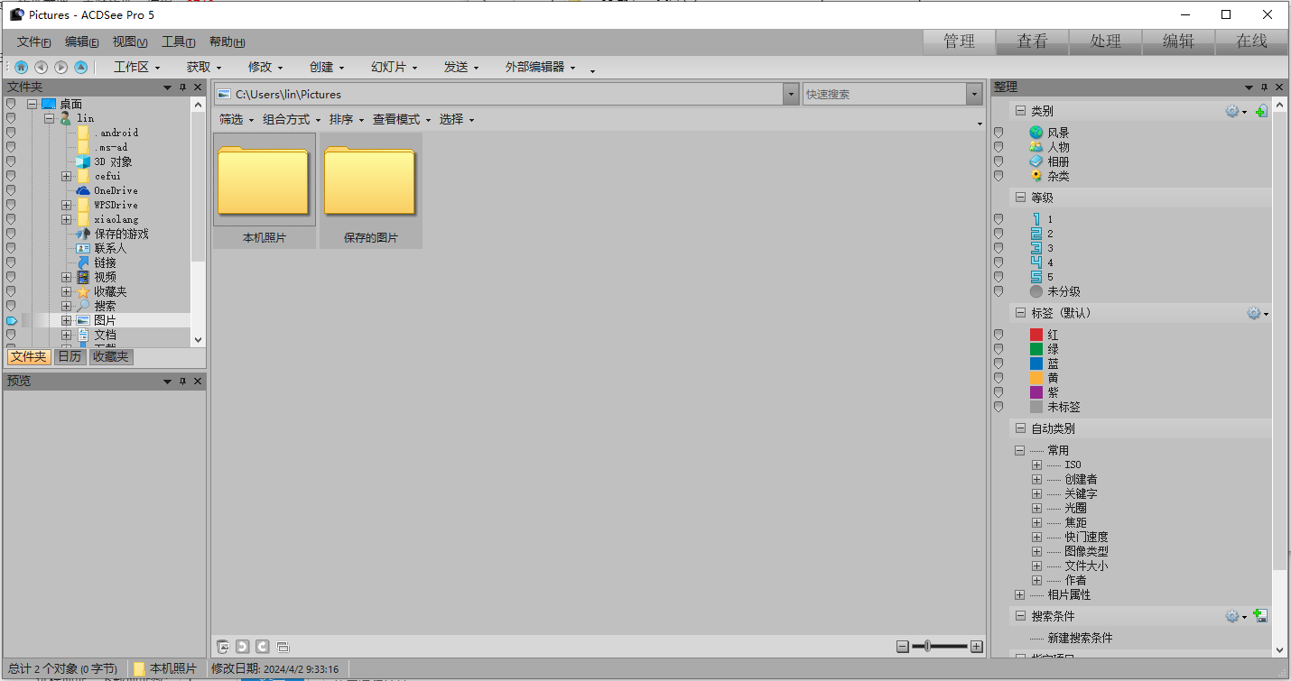Image resolution: width=1291 pixels, height=681 pixels.
Task: Expand the 视频 folder tree node
Action: click(66, 277)
